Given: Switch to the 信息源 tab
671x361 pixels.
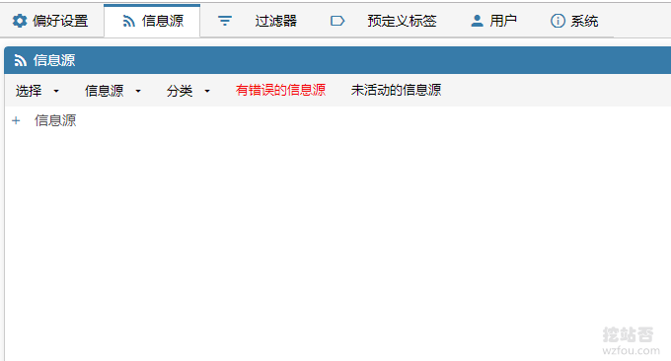Looking at the screenshot, I should tap(152, 21).
